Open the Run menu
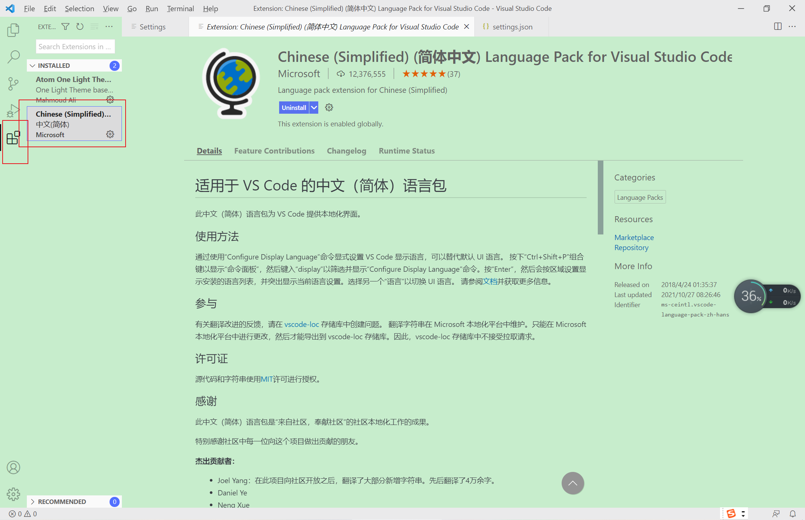The height and width of the screenshot is (520, 805). 152,8
